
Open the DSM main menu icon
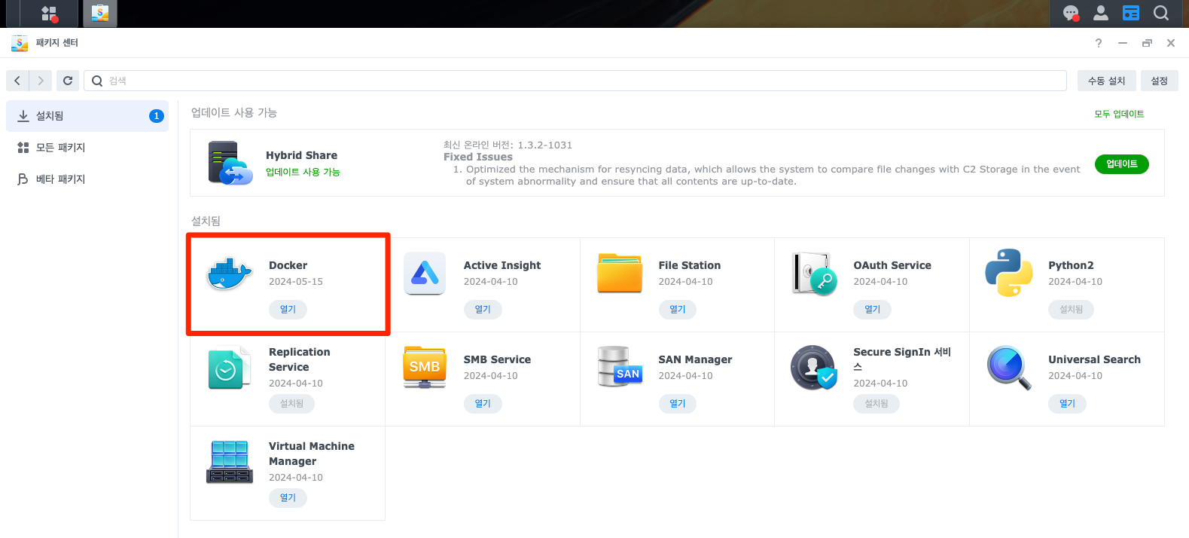(49, 14)
